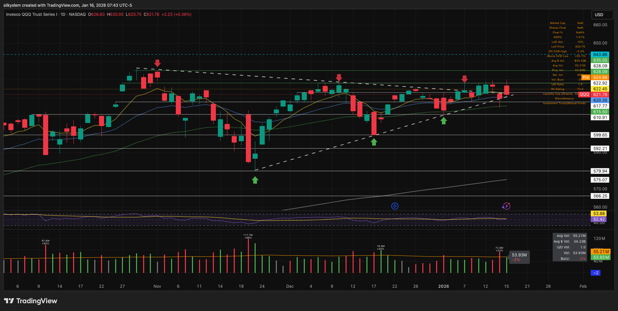Screen dimensions: 618x311
Task: Click the 592.21 price level label
Action: (601, 149)
